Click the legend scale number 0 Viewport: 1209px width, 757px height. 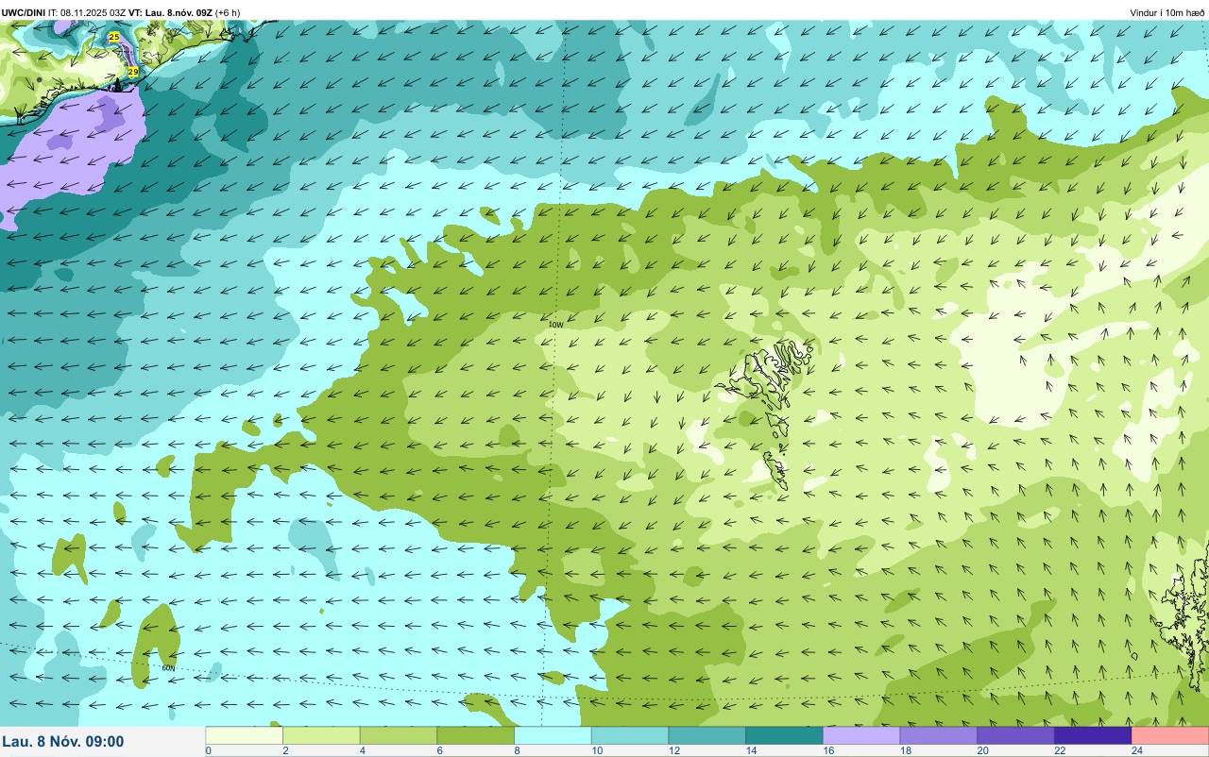coord(208,750)
